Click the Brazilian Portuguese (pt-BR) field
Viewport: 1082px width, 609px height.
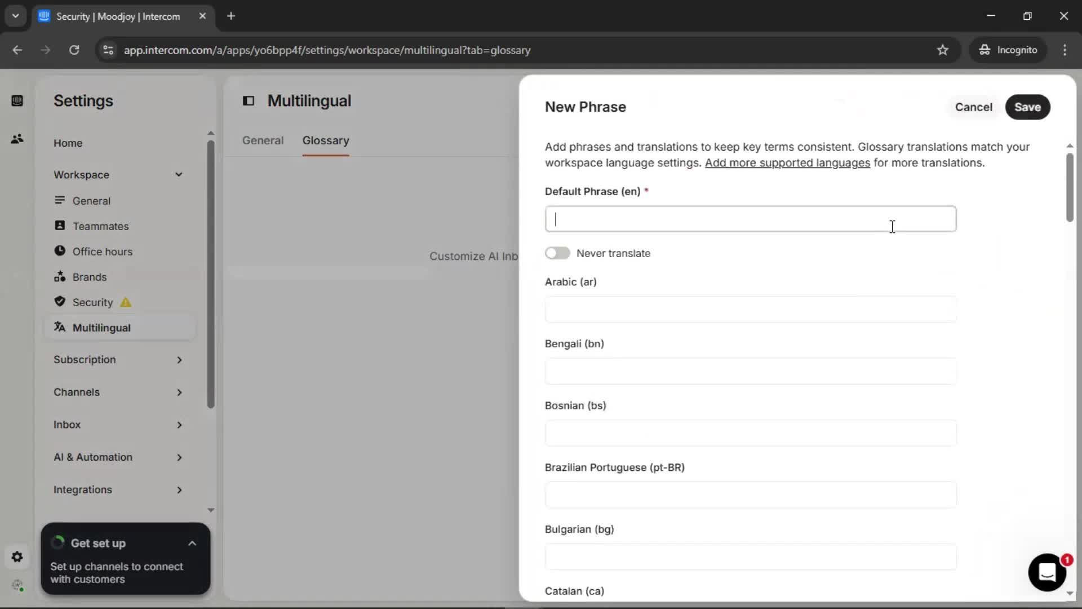click(750, 495)
